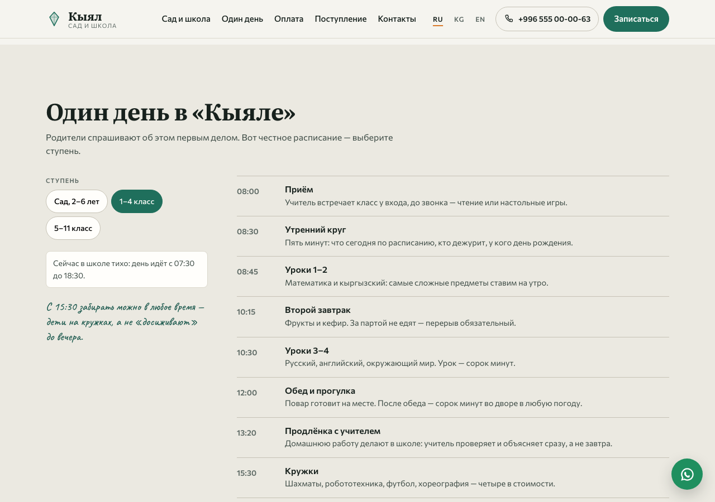This screenshot has height=502, width=715.
Task: Open the Сад и школа menu item
Action: (186, 19)
